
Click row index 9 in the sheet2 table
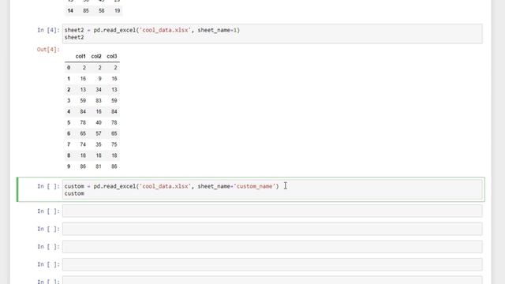(x=69, y=166)
